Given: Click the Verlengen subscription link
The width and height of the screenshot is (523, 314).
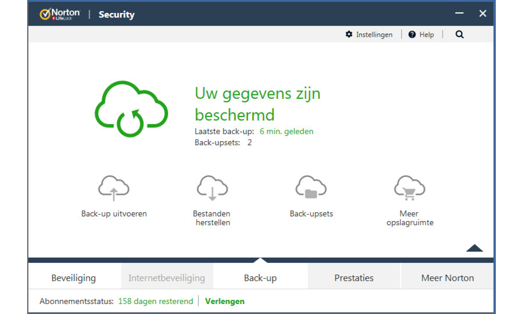Looking at the screenshot, I should coord(225,301).
